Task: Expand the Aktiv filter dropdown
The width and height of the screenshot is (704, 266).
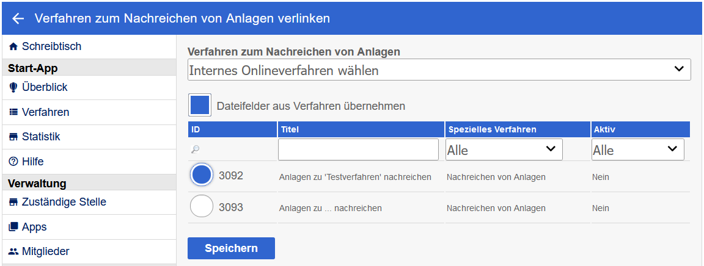Action: (637, 149)
